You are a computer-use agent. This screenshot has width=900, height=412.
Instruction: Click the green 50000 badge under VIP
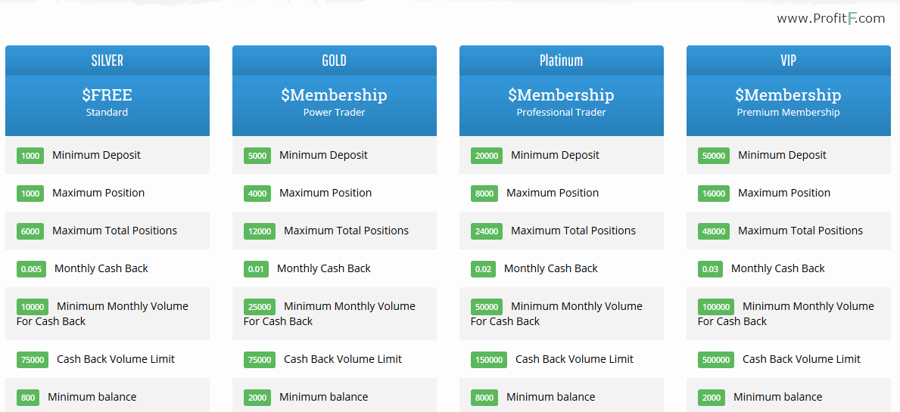(714, 156)
